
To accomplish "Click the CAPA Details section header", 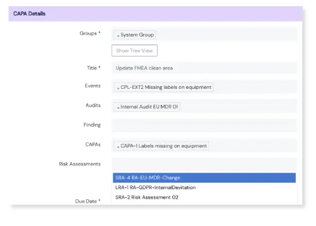I will click(155, 14).
